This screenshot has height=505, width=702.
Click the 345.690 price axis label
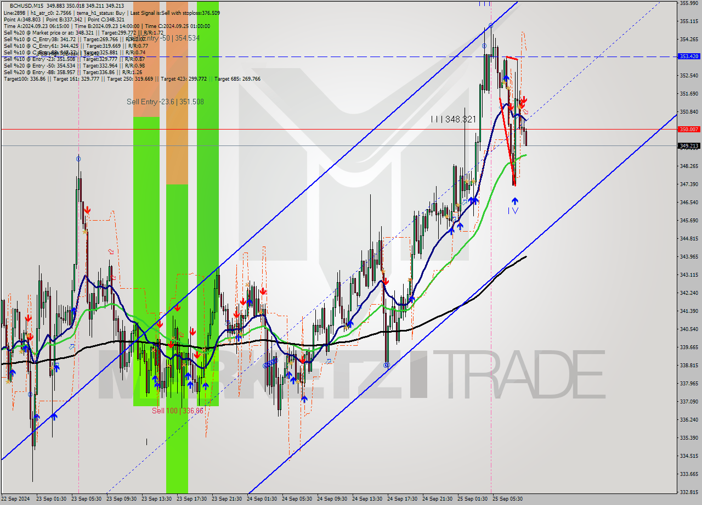pyautogui.click(x=689, y=221)
